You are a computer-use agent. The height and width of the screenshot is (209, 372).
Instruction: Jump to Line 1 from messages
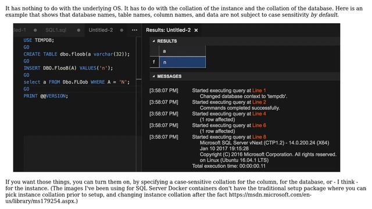click(259, 91)
